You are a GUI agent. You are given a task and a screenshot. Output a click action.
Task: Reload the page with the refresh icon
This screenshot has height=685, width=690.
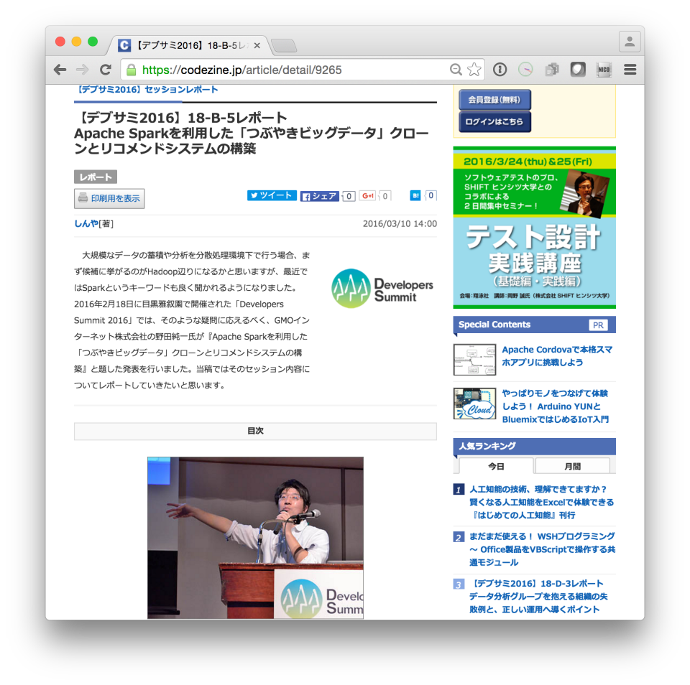tap(106, 70)
